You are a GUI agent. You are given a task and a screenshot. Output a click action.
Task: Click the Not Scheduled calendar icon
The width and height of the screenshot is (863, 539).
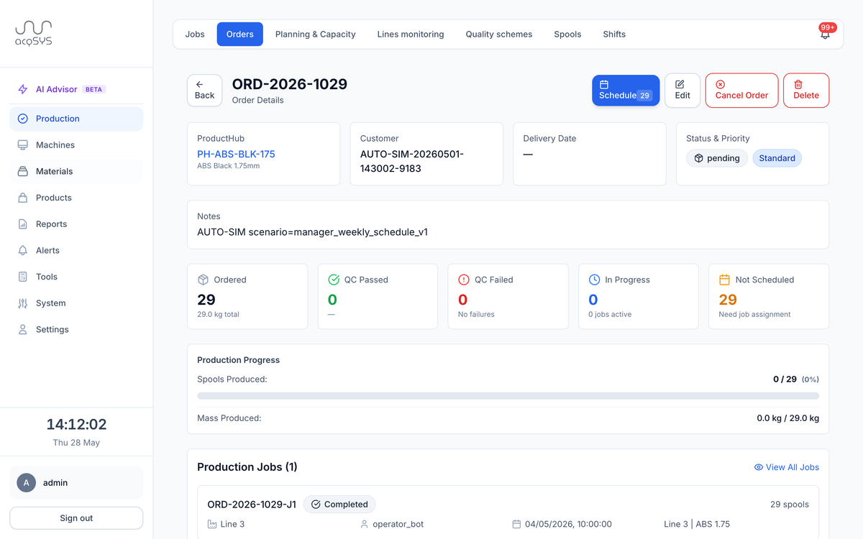point(725,280)
